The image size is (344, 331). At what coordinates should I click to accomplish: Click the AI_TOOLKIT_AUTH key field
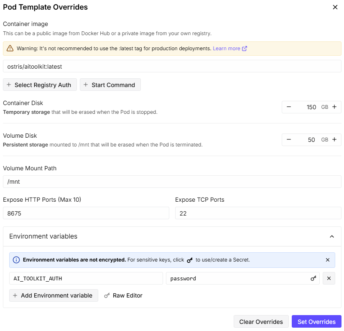tap(86, 279)
